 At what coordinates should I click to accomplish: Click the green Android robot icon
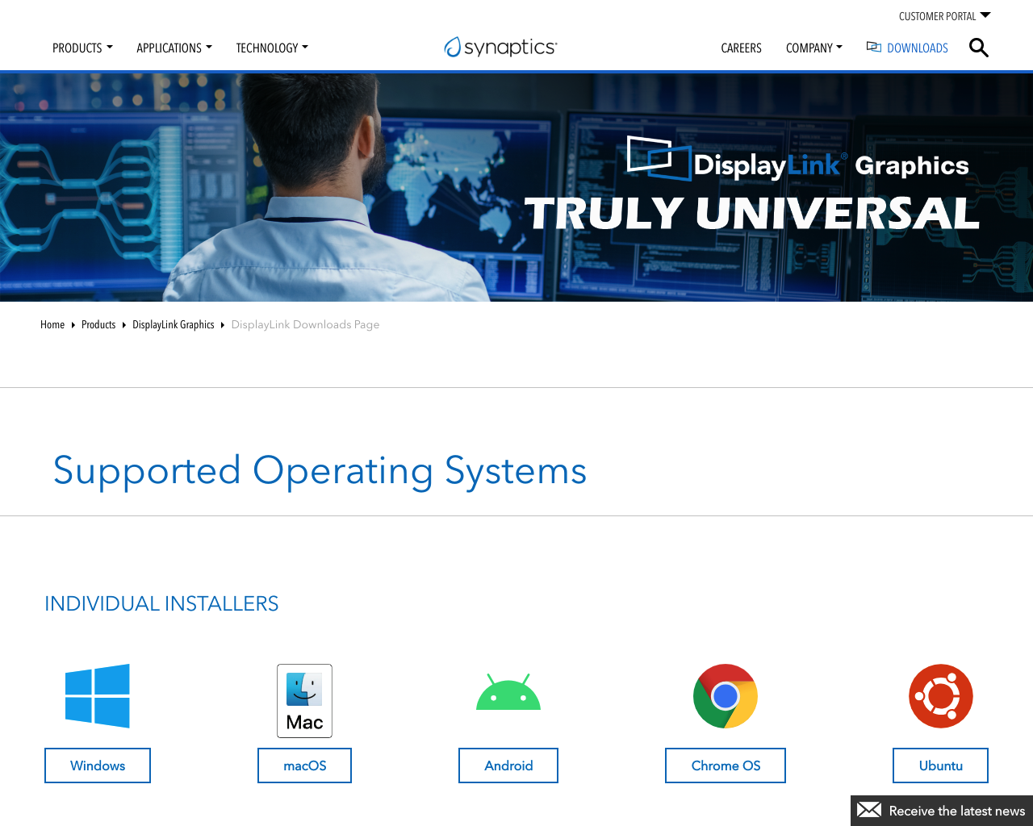coord(508,692)
